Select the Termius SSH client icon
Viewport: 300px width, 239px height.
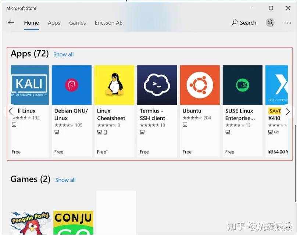157,85
